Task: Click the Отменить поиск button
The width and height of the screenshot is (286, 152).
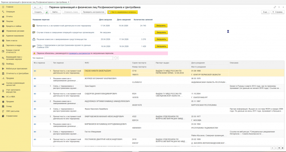Action: (71, 12)
